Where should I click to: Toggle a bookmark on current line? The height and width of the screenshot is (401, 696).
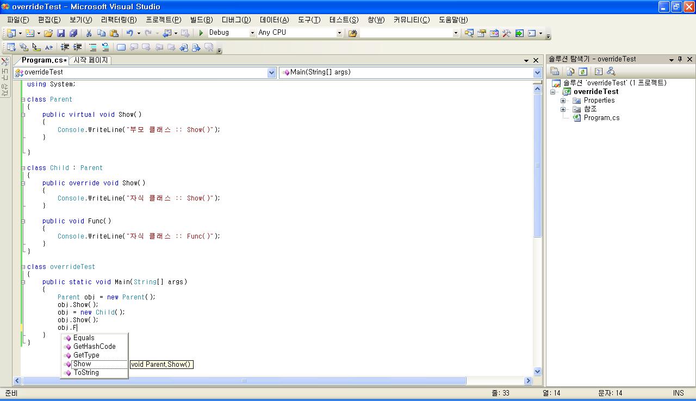point(121,47)
